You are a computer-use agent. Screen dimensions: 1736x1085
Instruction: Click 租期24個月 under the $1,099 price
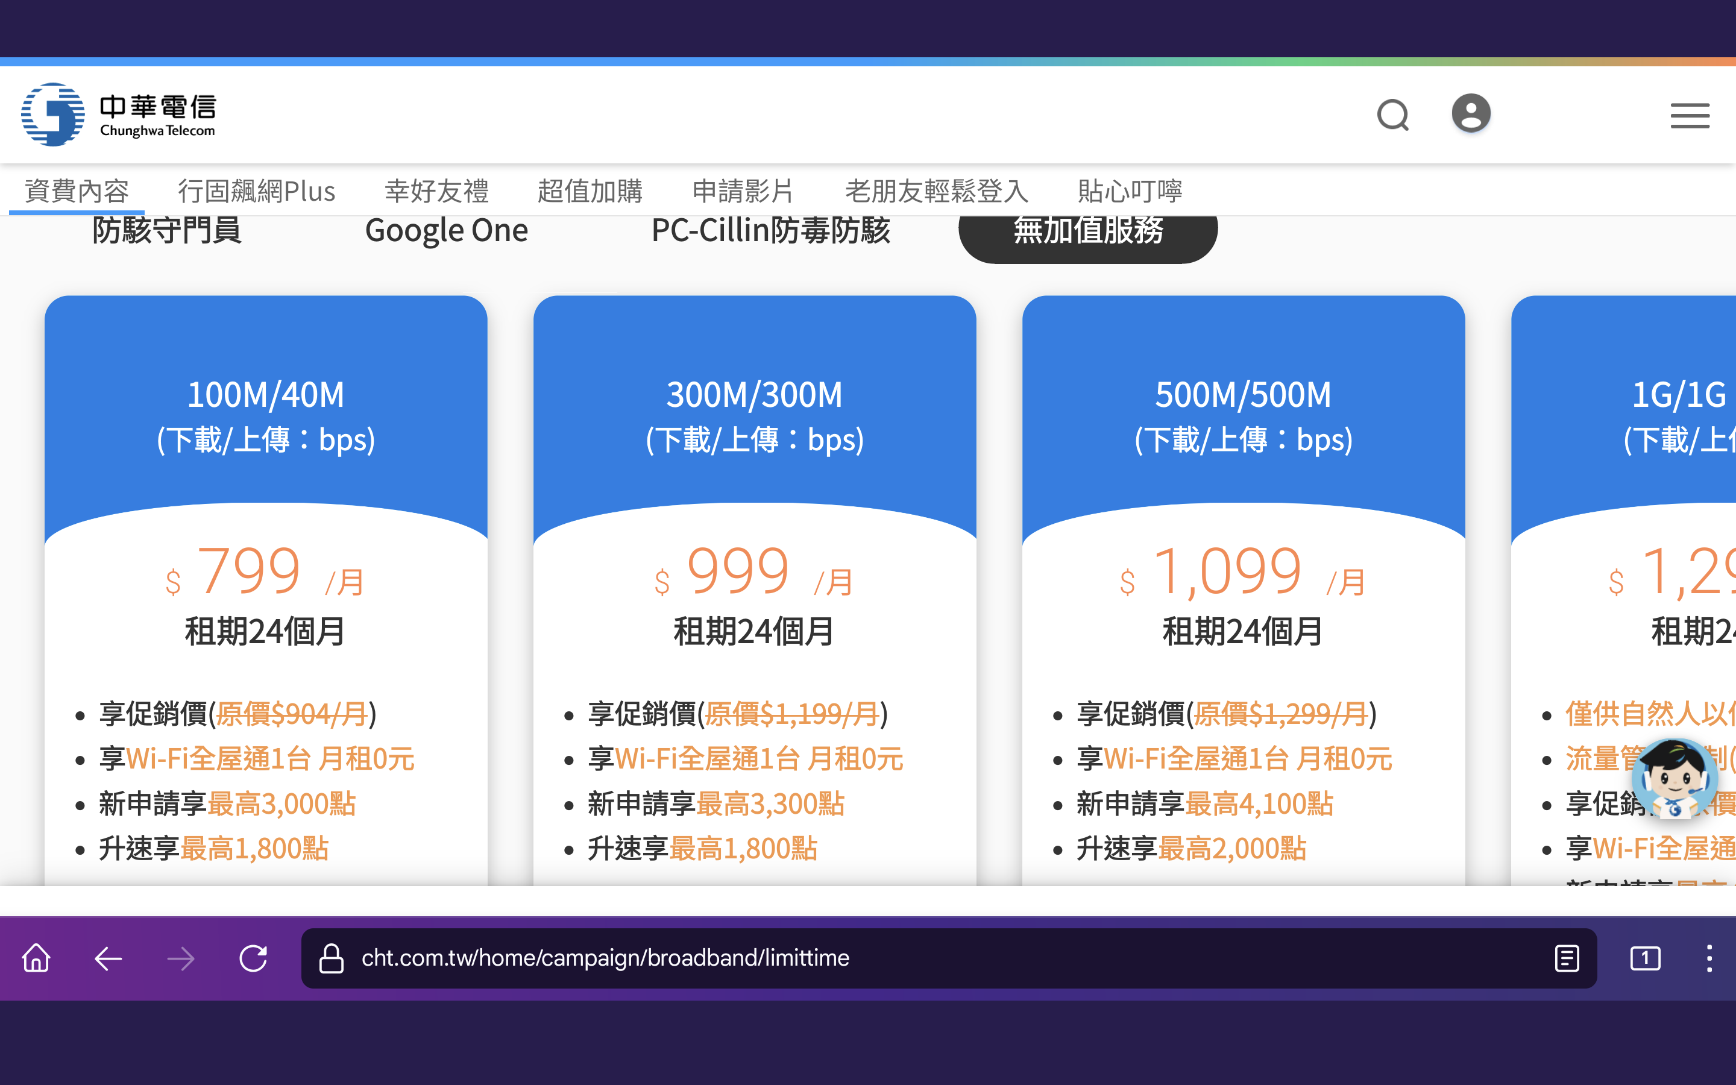(1242, 632)
